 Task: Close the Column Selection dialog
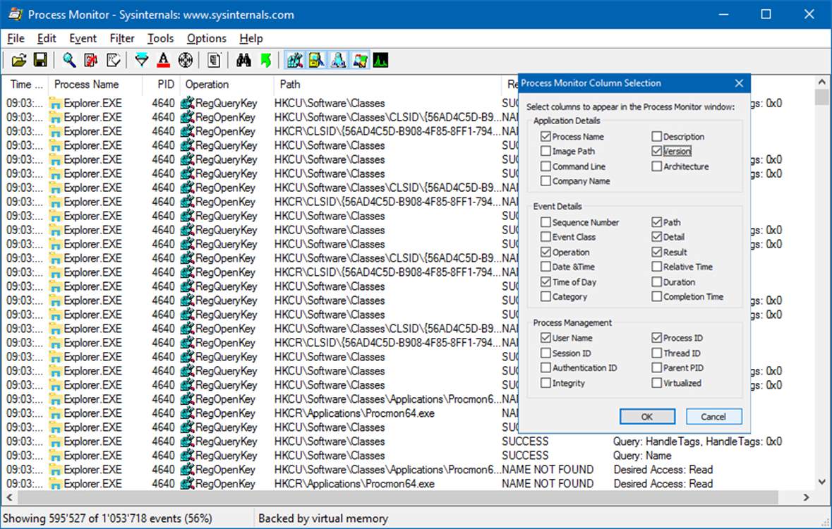pos(739,83)
